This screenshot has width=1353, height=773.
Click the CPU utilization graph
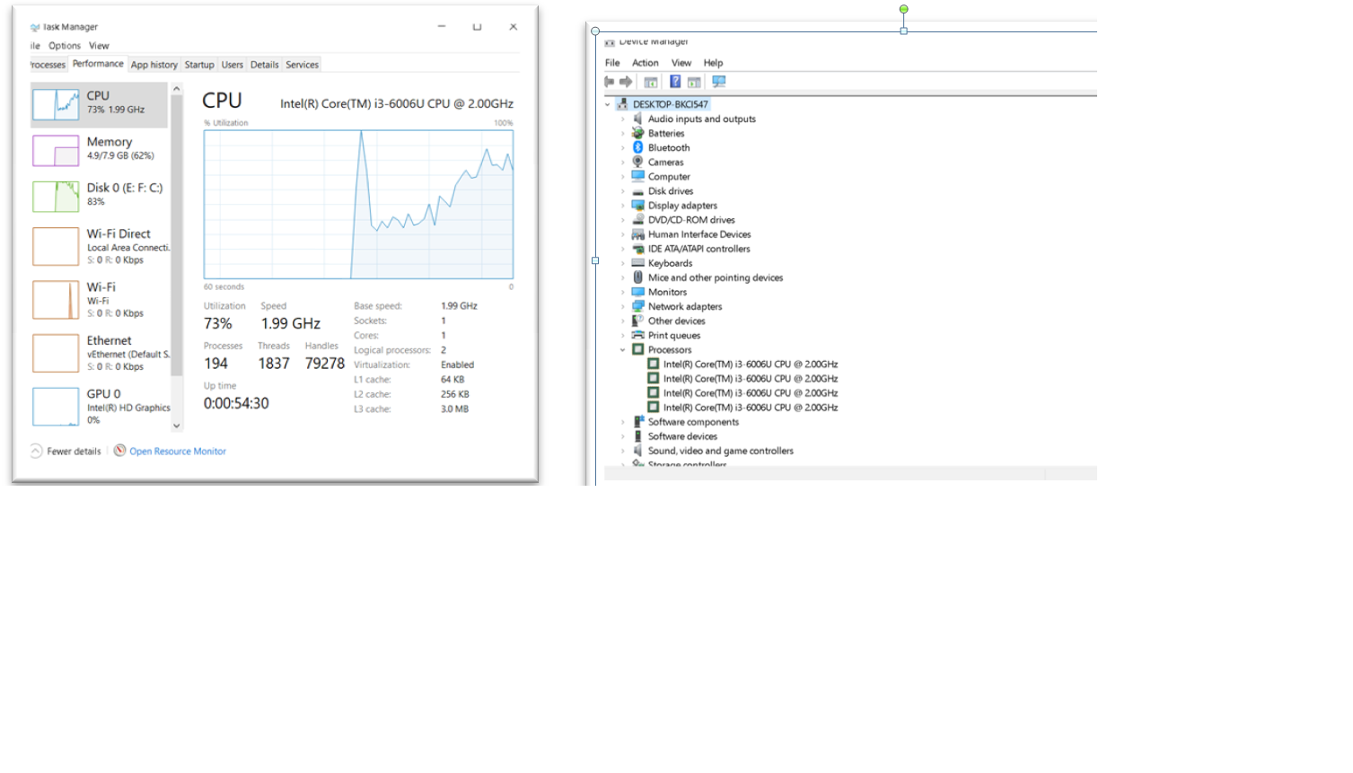[359, 205]
